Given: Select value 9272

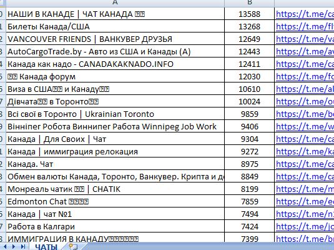Looking at the screenshot, I should tap(250, 151).
